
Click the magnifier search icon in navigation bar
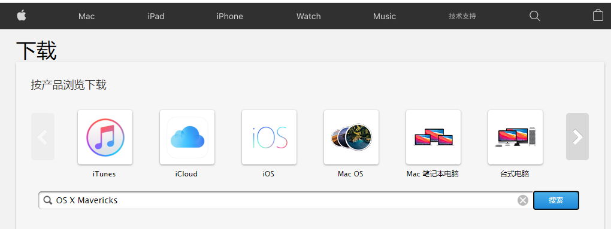tap(535, 16)
